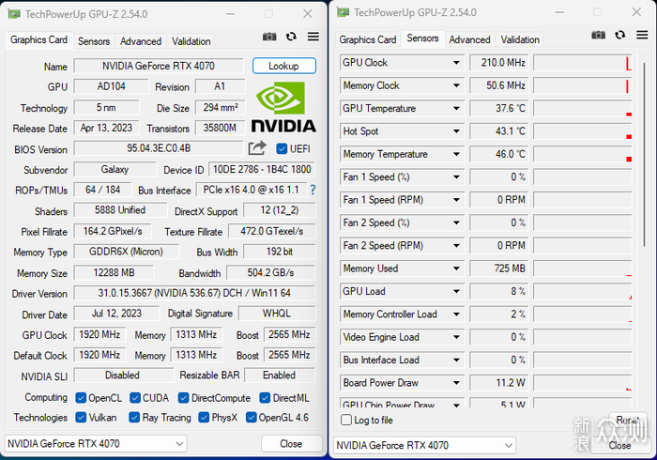
Task: Open the Hot Spot sensor dropdown
Action: tap(456, 131)
